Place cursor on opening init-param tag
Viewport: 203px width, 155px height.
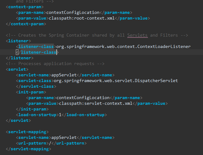31,92
